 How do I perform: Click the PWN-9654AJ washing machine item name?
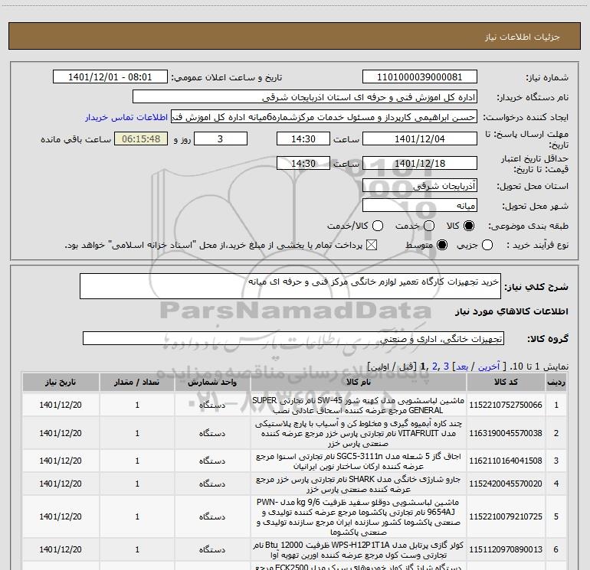(359, 517)
